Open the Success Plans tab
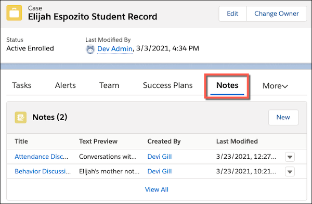 click(x=168, y=85)
